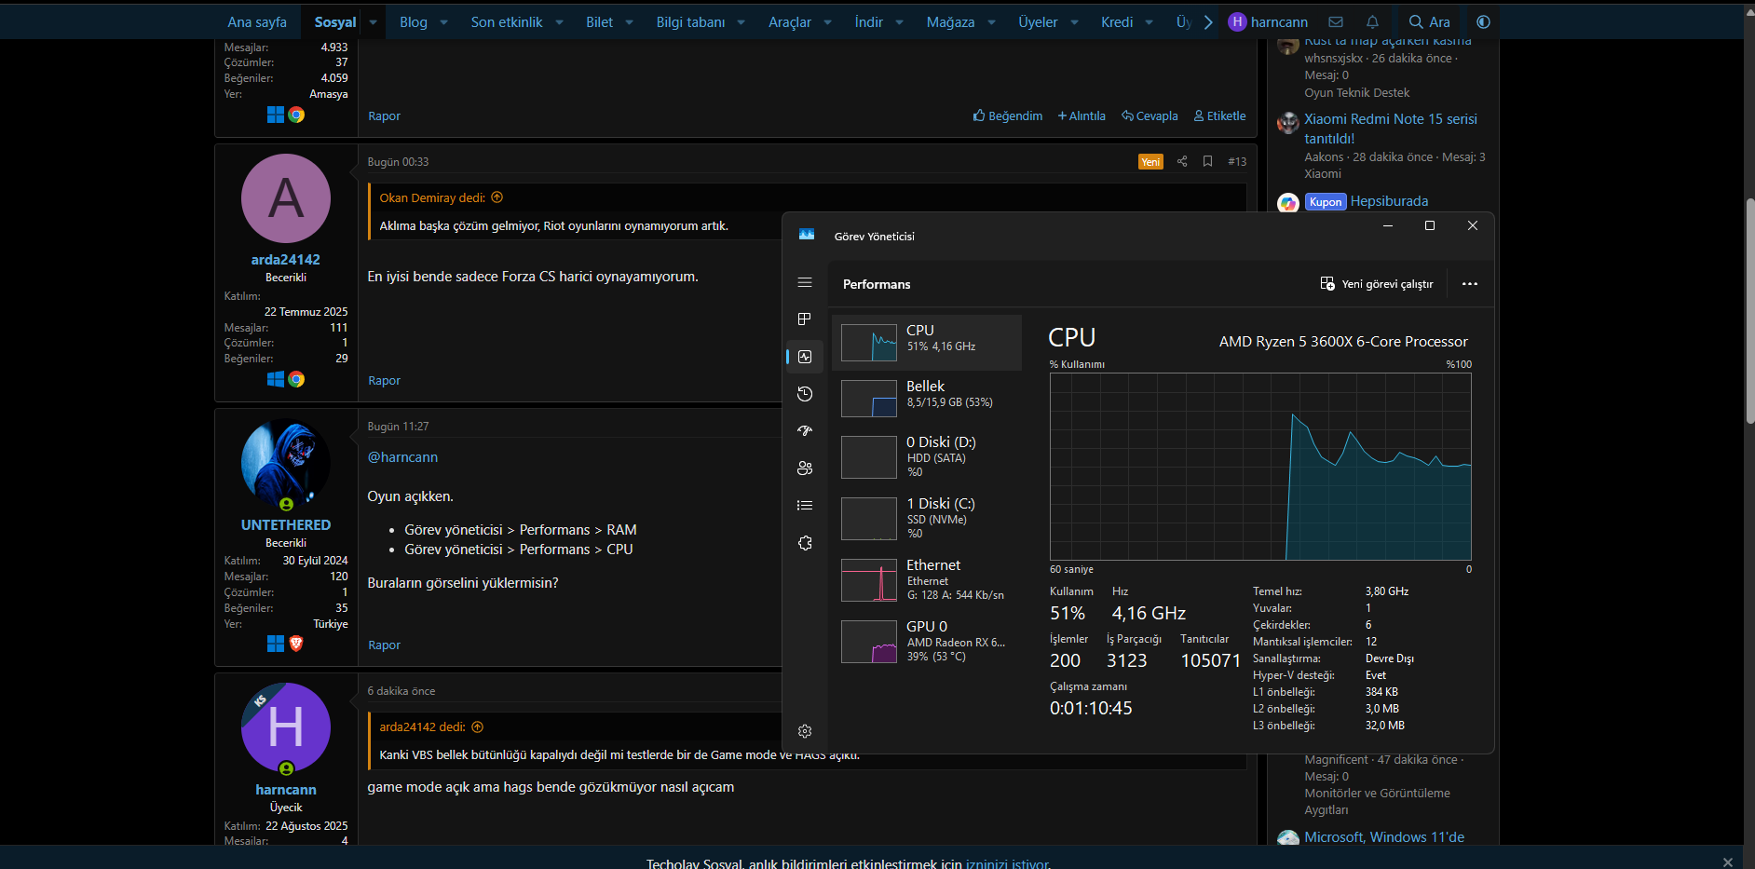Open the notifications bell icon
Viewport: 1755px width, 869px height.
[1372, 21]
